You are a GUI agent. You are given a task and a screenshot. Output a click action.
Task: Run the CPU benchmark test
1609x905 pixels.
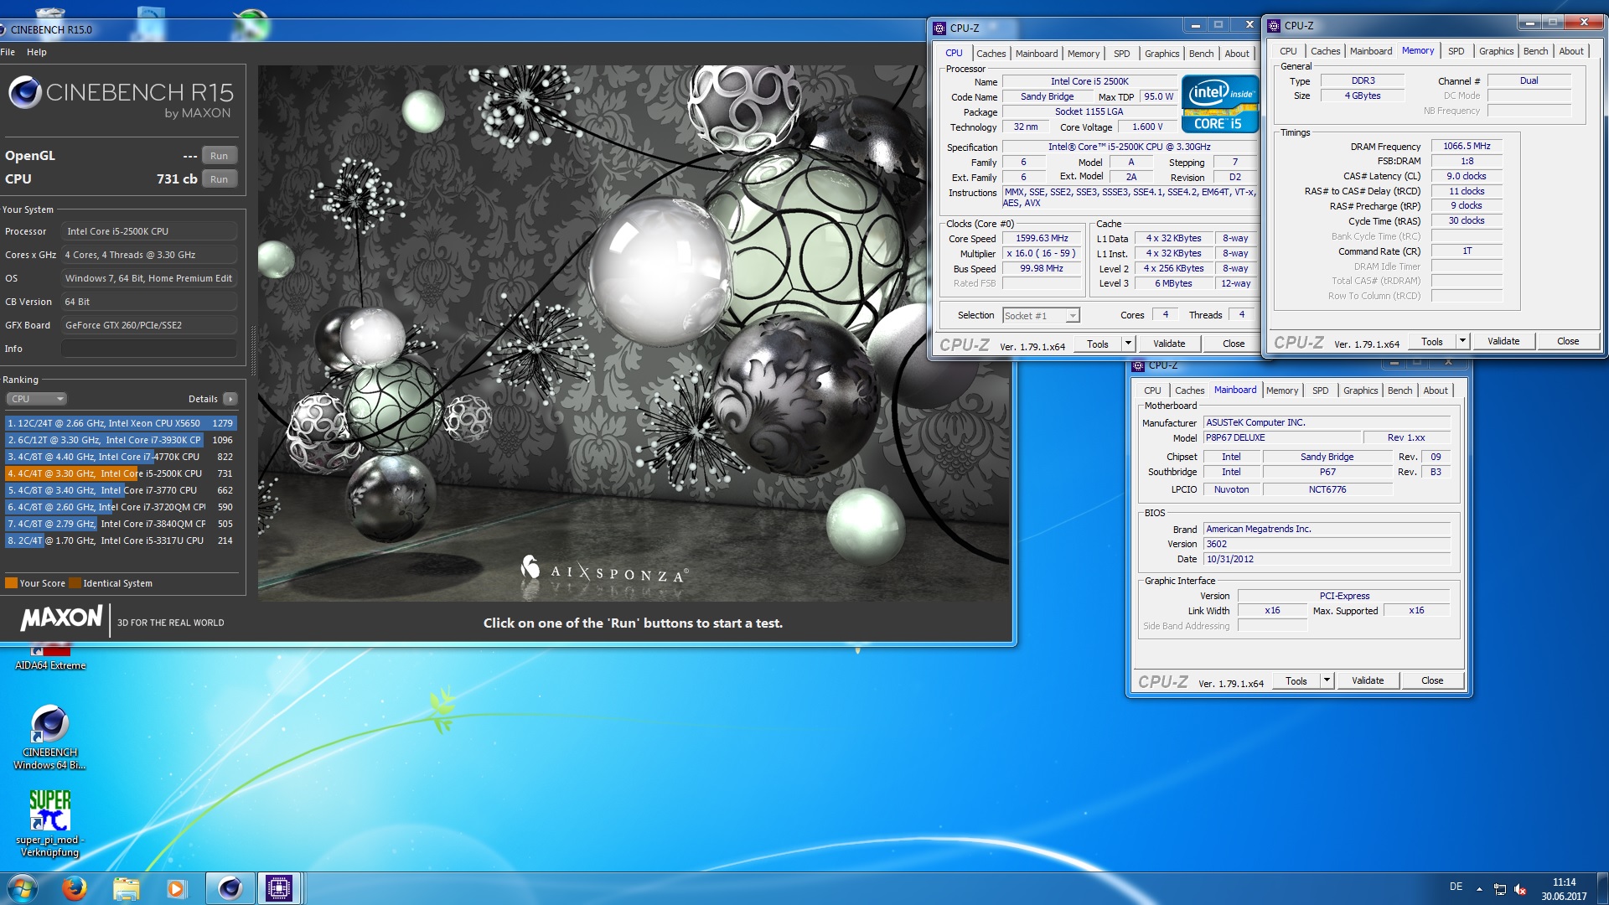(220, 179)
